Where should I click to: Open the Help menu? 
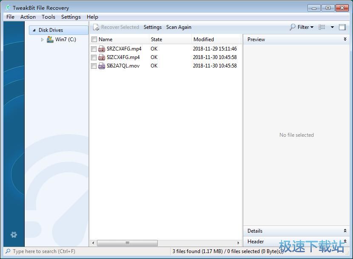(x=92, y=17)
